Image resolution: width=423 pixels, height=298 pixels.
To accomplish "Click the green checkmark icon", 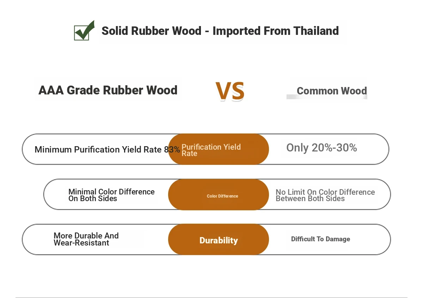I will (85, 30).
